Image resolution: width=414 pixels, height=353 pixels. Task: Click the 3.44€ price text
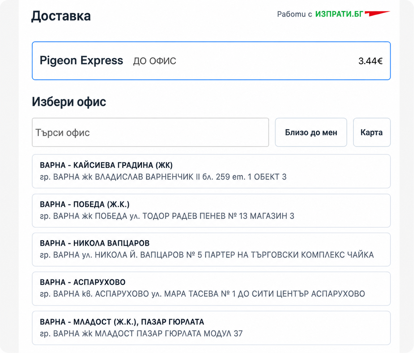[x=370, y=61]
